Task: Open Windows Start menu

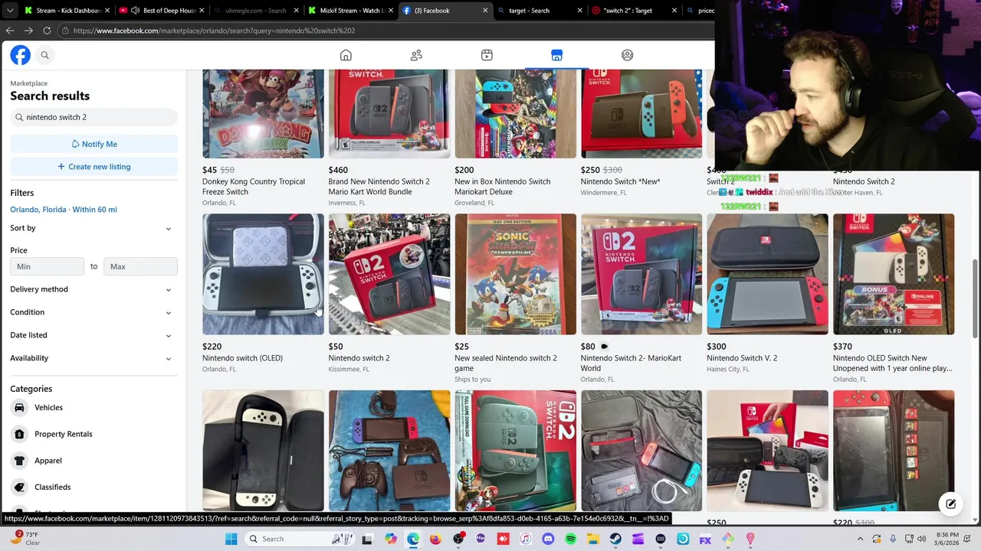Action: pyautogui.click(x=231, y=539)
